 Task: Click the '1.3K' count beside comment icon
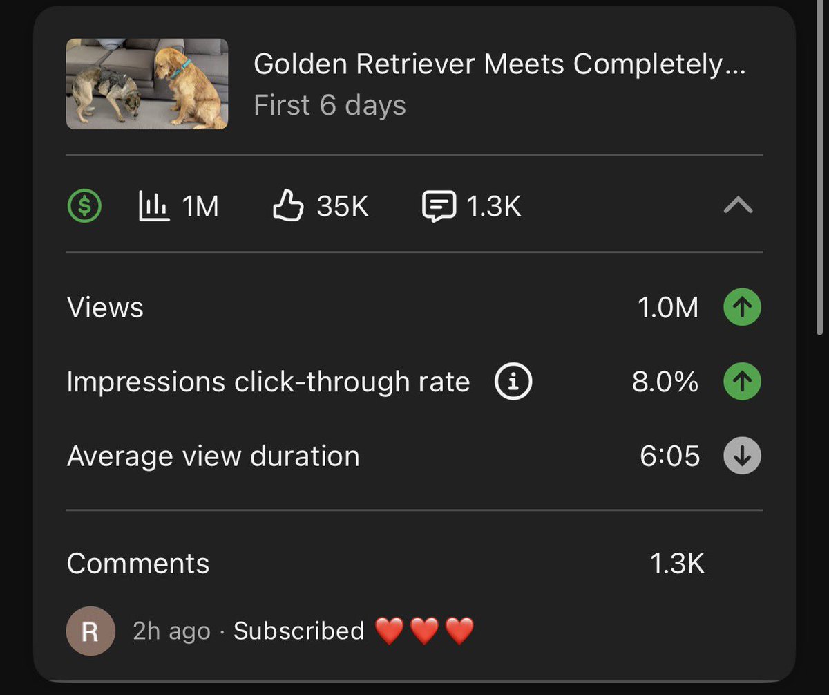pos(493,206)
